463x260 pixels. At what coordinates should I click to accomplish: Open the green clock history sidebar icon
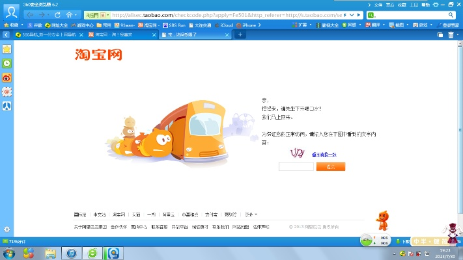pos(7,63)
